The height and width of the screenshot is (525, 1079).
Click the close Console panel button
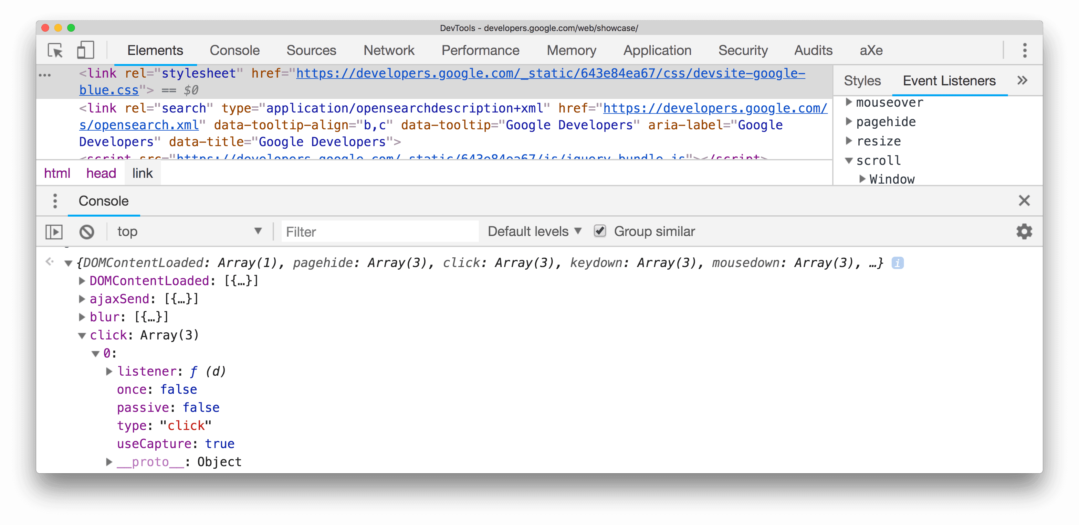(x=1024, y=200)
